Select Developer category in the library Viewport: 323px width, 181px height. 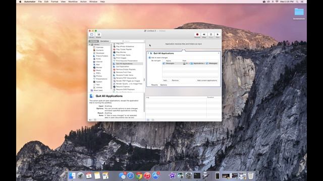(x=100, y=53)
